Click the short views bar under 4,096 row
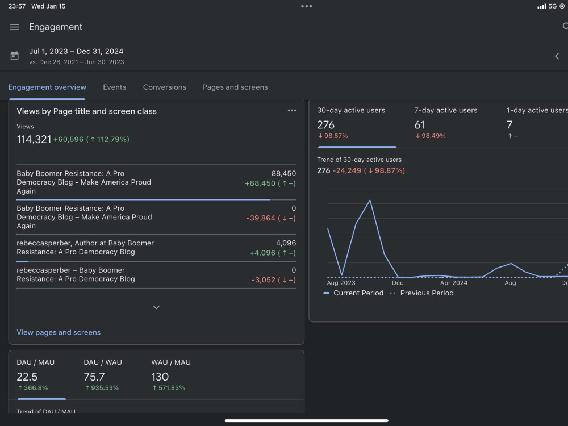 click(22, 261)
